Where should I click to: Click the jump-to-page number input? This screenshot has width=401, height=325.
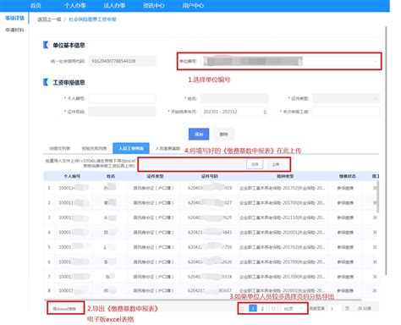click(334, 309)
